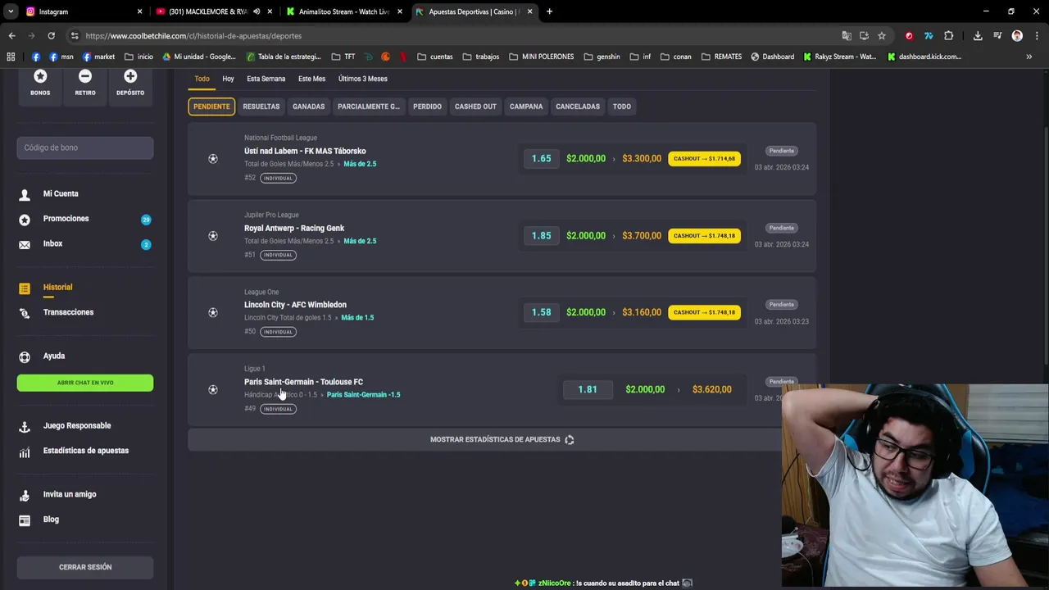This screenshot has width=1049, height=590.
Task: Click Mostrar Estadísticas de Apuestas
Action: click(502, 439)
